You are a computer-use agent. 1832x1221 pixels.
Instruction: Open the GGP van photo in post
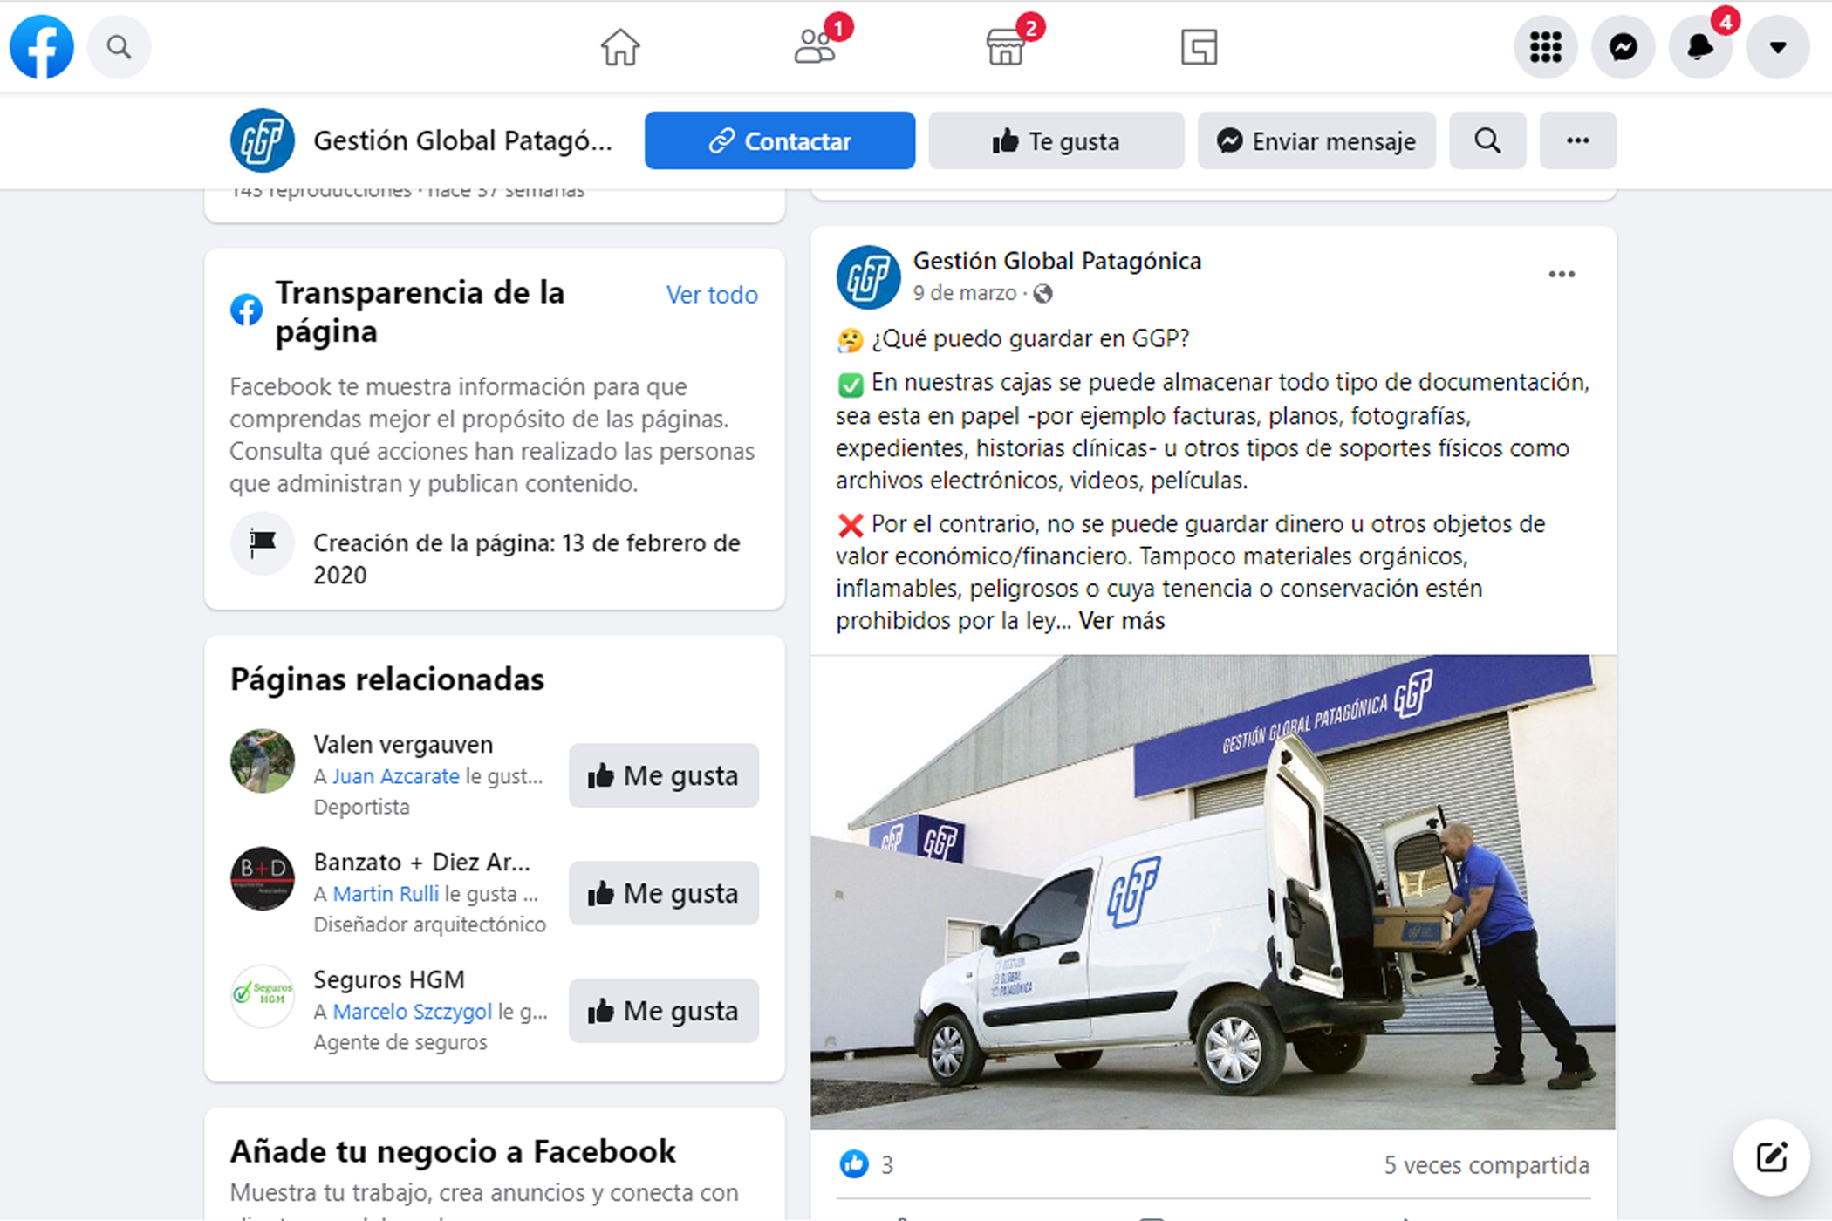1213,892
